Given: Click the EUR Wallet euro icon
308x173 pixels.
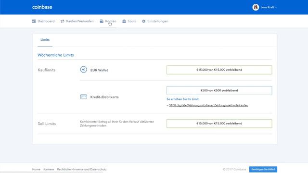Looking at the screenshot, I should 83,69.
